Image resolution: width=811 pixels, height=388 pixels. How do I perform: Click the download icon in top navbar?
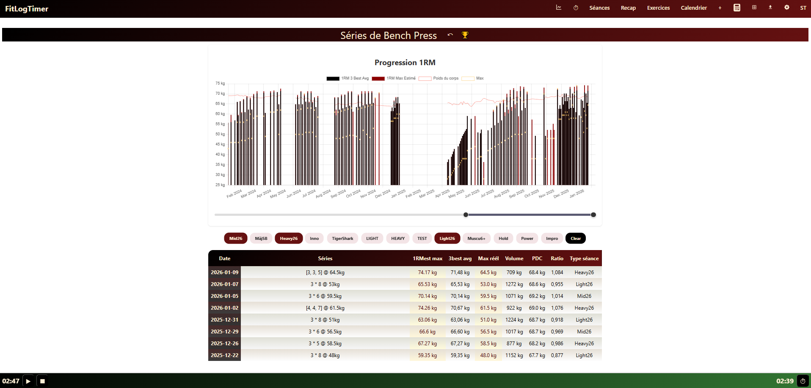[770, 8]
